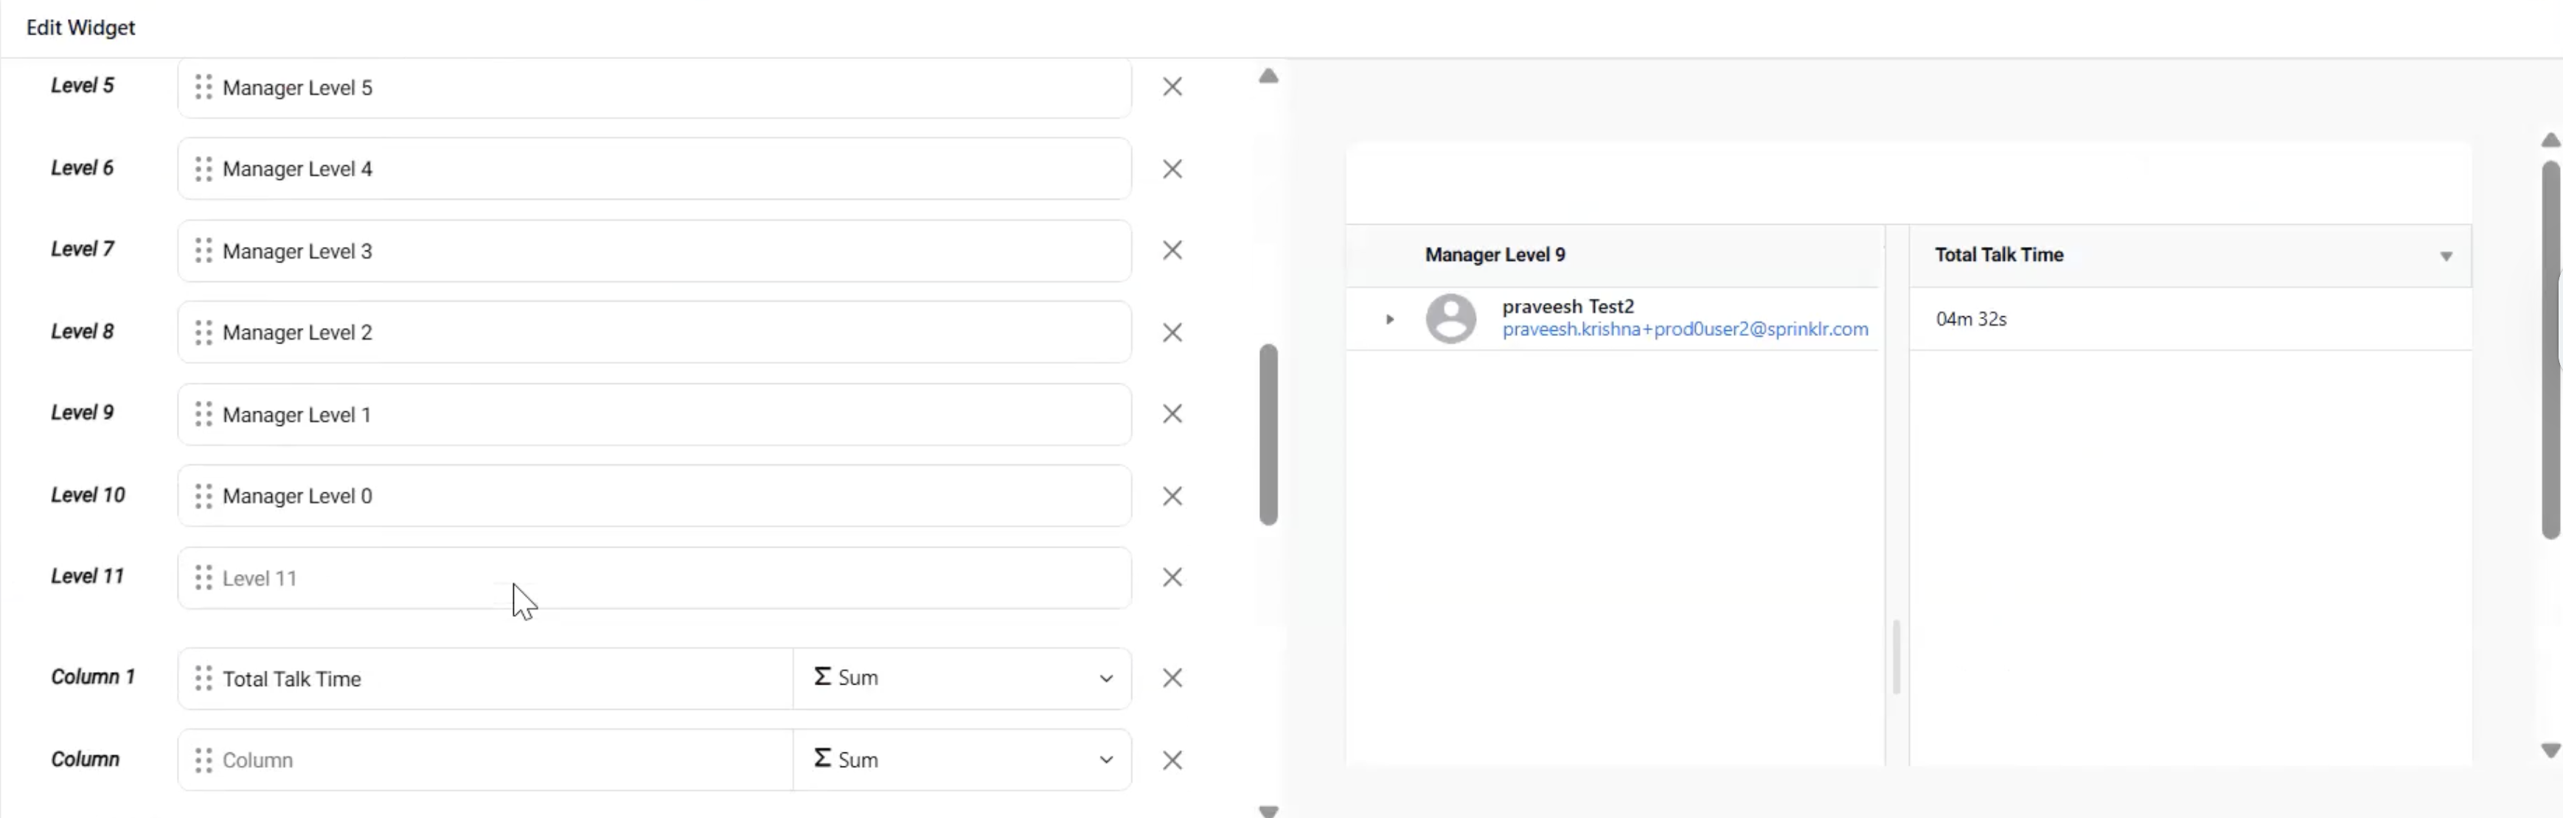This screenshot has height=818, width=2563.
Task: Grab drag handle of empty Column field
Action: click(x=204, y=761)
